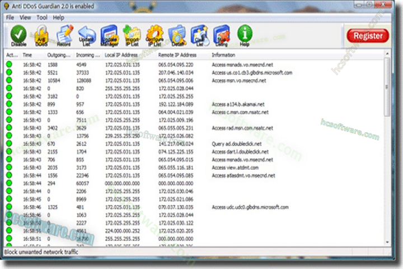Select 'Access a134.b.akamai.net' entry
Image resolution: width=403 pixels, height=269 pixels.
(238, 104)
